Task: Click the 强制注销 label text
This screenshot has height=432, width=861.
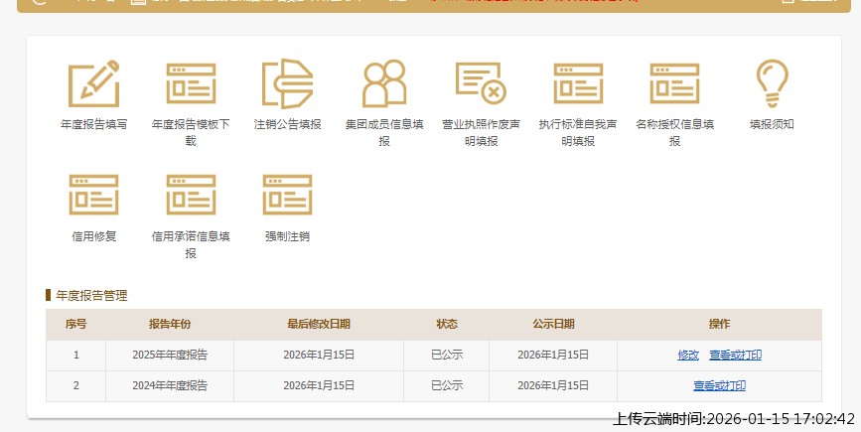Action: pos(287,236)
